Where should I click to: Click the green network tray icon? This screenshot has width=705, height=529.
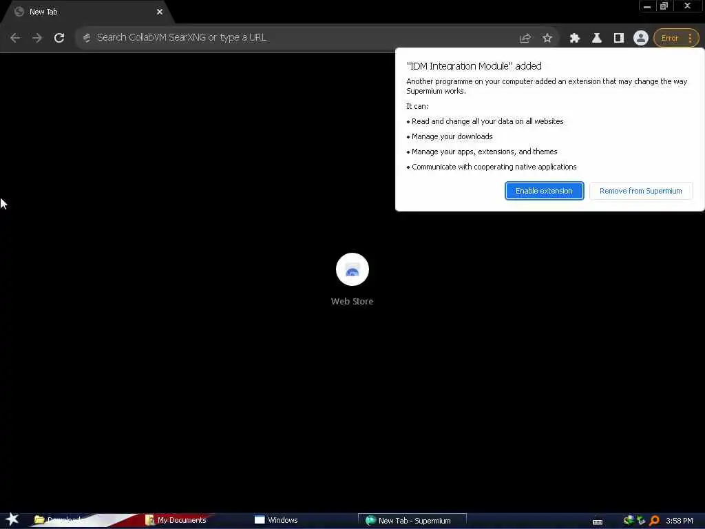click(629, 521)
